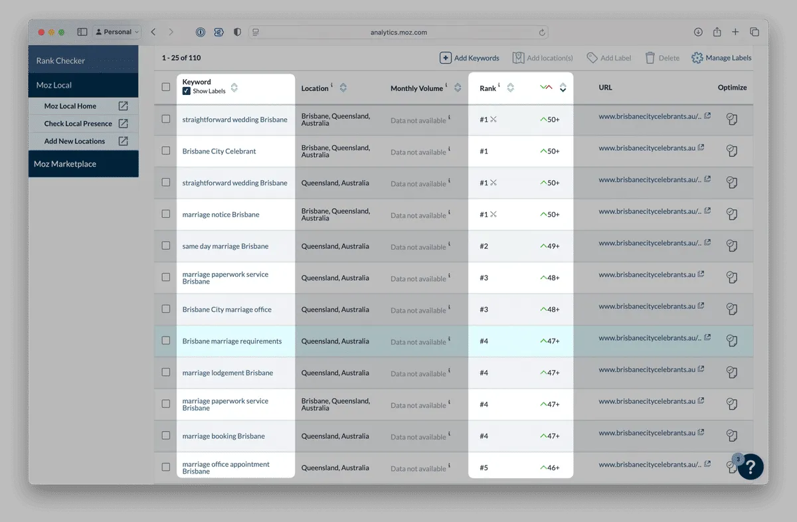The height and width of the screenshot is (522, 797).
Task: Optimize icon for Brisbane City Celebrant row
Action: (x=732, y=151)
